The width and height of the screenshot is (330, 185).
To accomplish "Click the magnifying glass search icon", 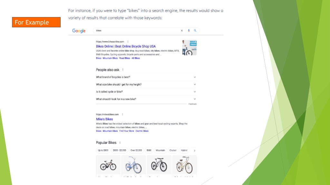I will click(195, 31).
